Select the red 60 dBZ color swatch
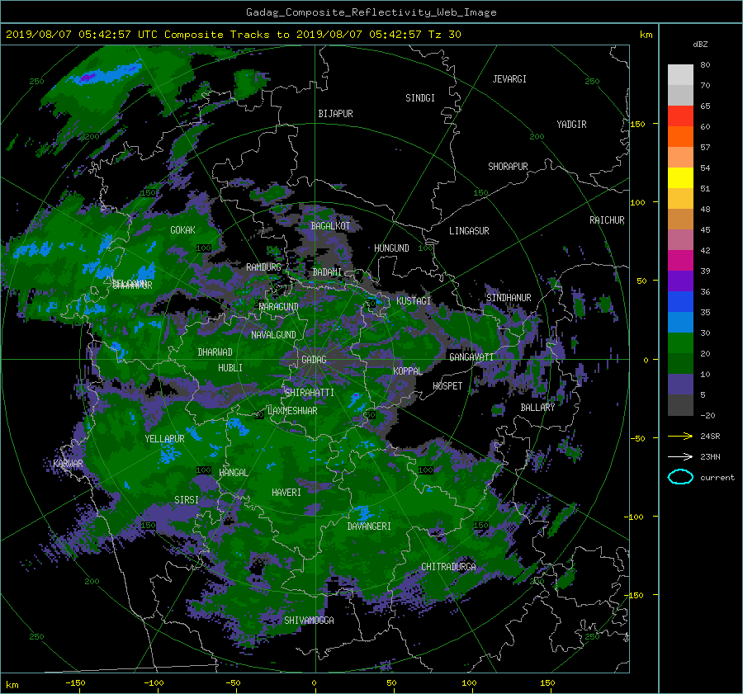743x694 pixels. point(680,116)
